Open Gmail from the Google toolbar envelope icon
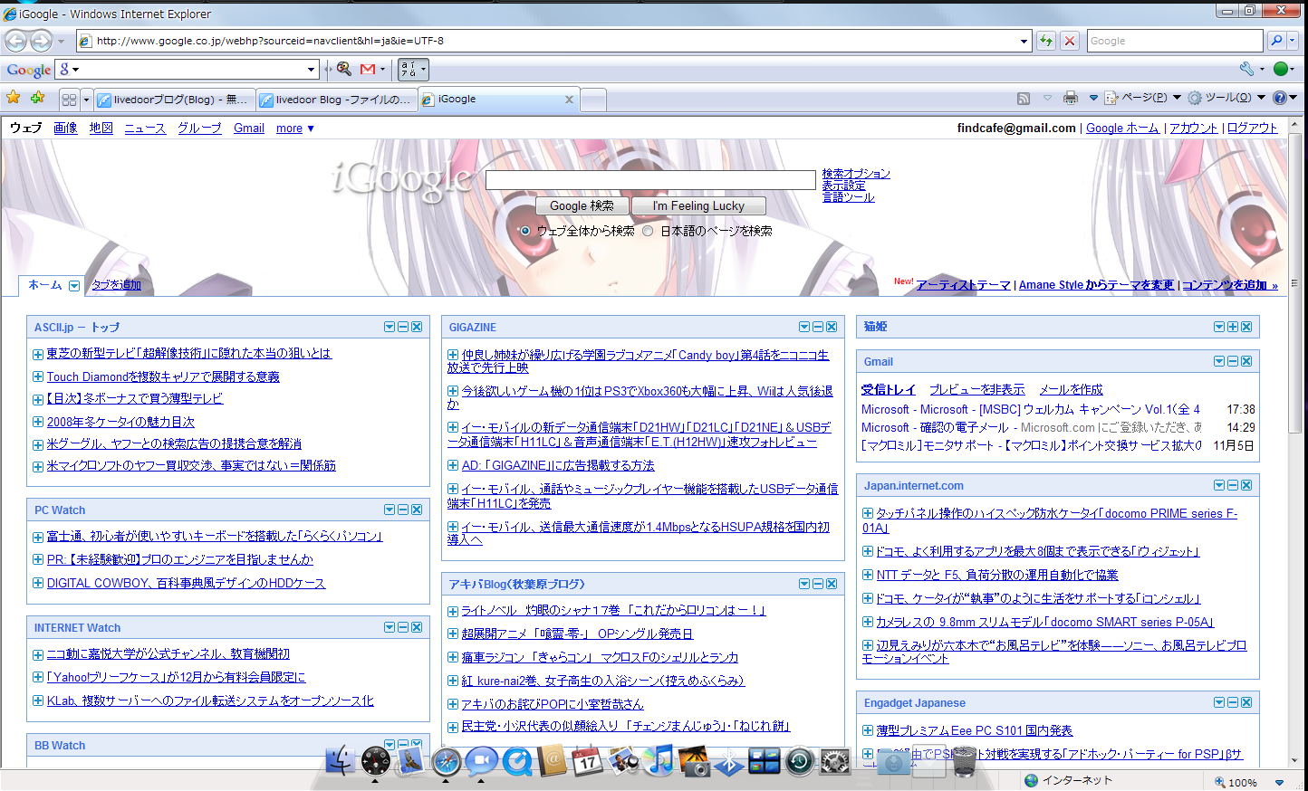The image size is (1308, 791). [x=368, y=69]
